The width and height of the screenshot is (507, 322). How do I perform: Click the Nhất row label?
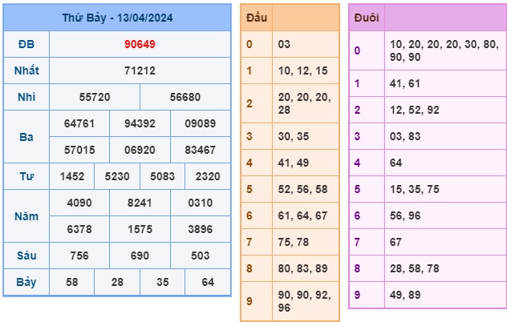(x=26, y=70)
